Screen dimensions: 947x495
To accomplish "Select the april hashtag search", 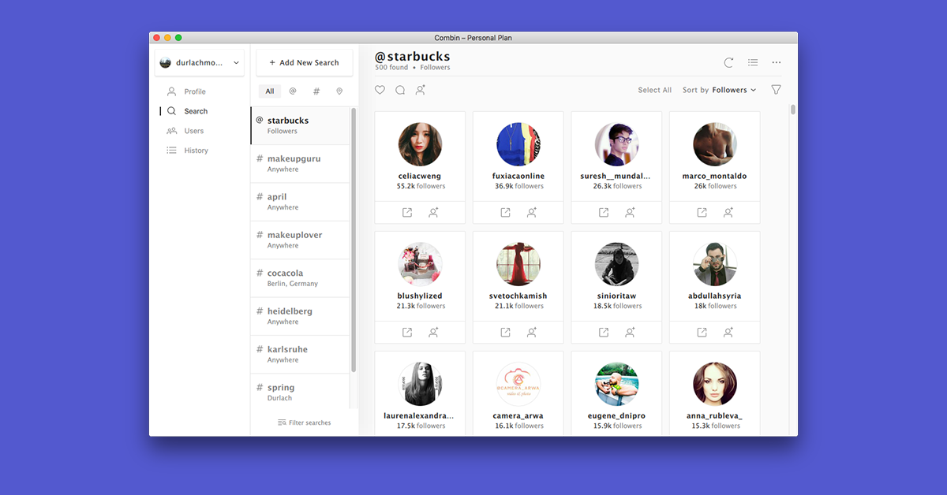I will tap(301, 202).
